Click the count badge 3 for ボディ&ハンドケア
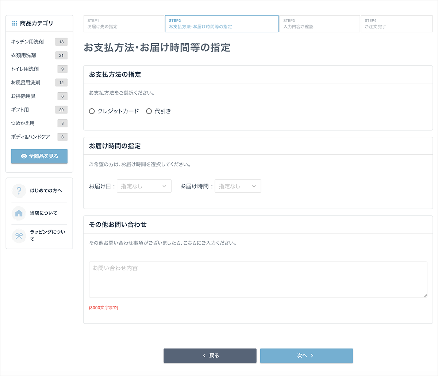This screenshot has width=438, height=376. (x=62, y=137)
